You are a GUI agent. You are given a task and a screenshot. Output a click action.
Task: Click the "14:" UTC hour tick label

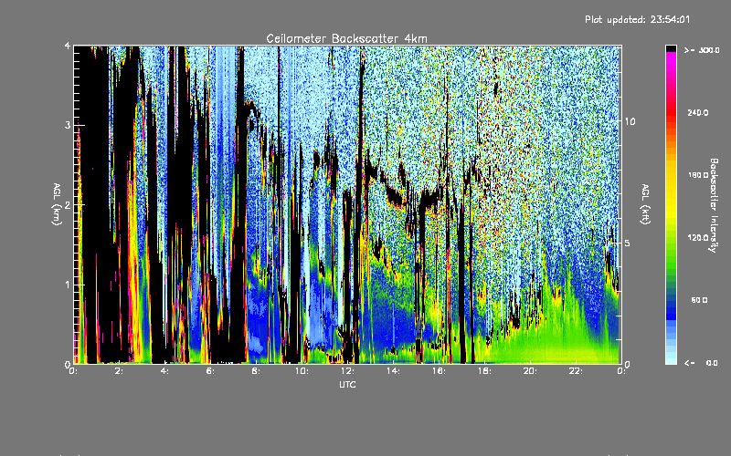[x=393, y=371]
